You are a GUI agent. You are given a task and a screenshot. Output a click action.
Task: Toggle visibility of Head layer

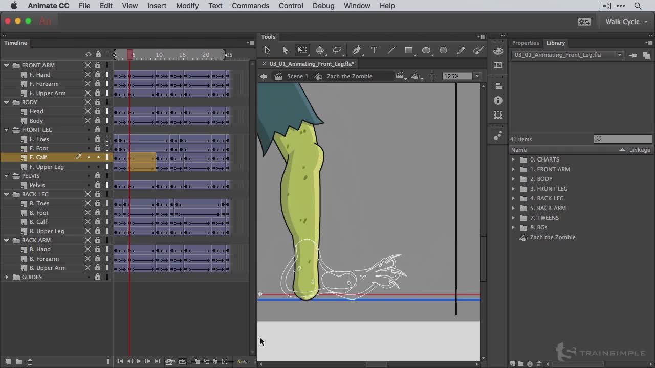(x=88, y=111)
